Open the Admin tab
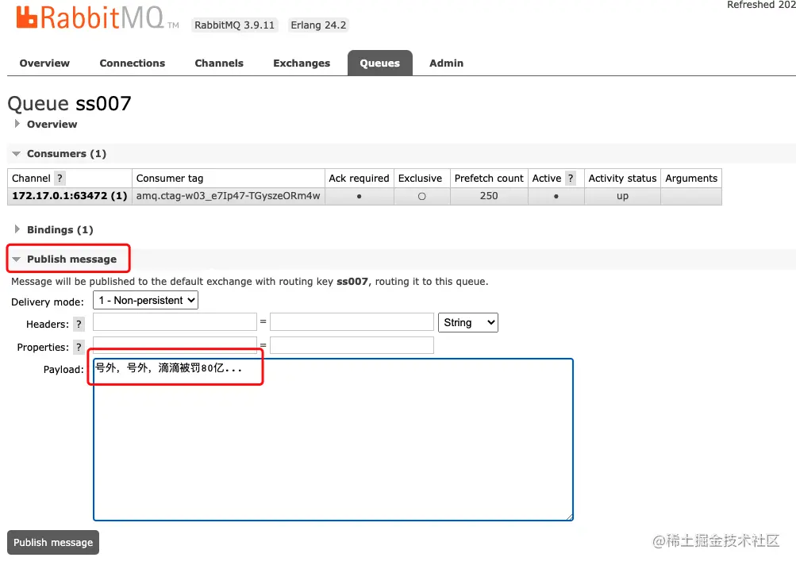The height and width of the screenshot is (565, 796). (446, 63)
